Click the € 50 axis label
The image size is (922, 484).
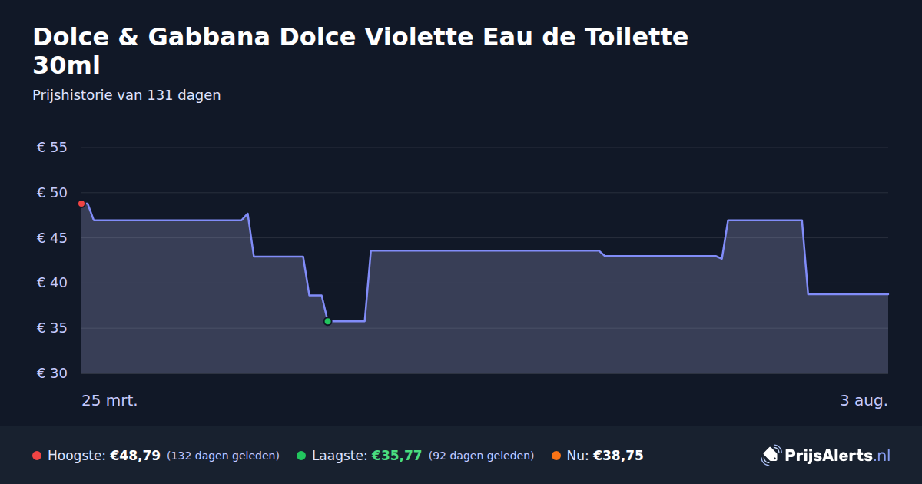[x=52, y=193]
